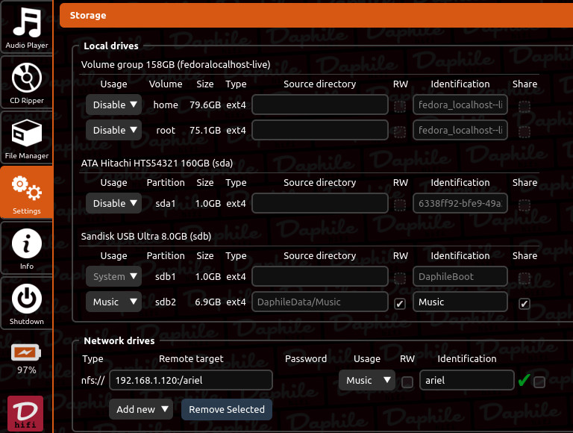Toggle RW checkbox for home volume
The image size is (573, 433).
click(x=400, y=107)
